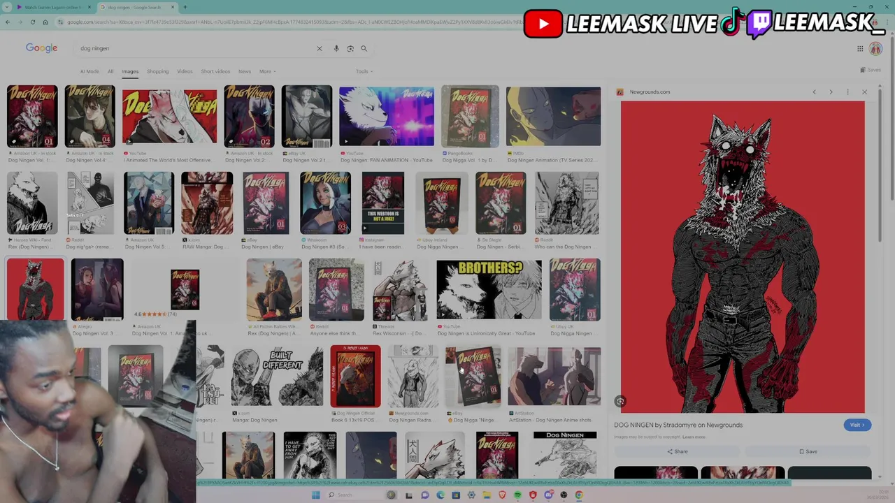This screenshot has height=503, width=895.
Task: Click the Visit button for Newgrounds
Action: (857, 425)
